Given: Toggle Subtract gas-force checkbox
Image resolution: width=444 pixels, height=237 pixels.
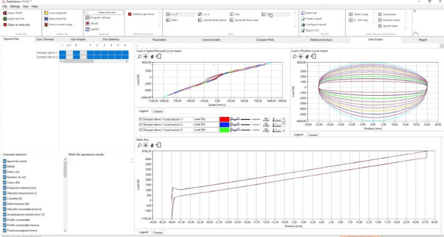Looking at the screenshot, I should coord(130,14).
